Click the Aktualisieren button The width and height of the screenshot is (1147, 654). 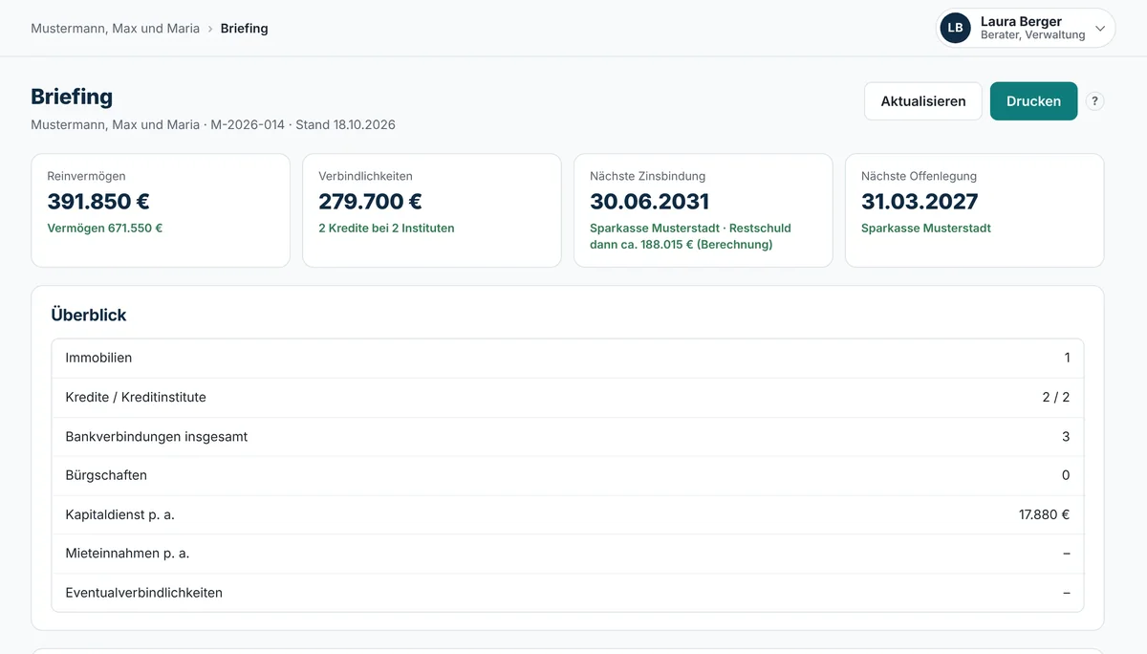923,101
